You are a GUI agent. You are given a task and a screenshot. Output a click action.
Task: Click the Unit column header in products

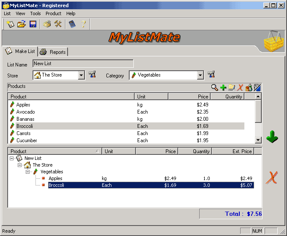(151, 97)
